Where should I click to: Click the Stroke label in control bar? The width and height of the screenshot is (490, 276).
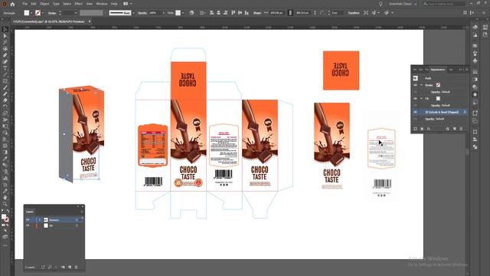(x=52, y=13)
